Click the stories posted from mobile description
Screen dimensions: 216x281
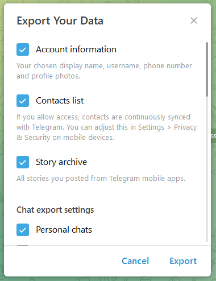(101, 179)
